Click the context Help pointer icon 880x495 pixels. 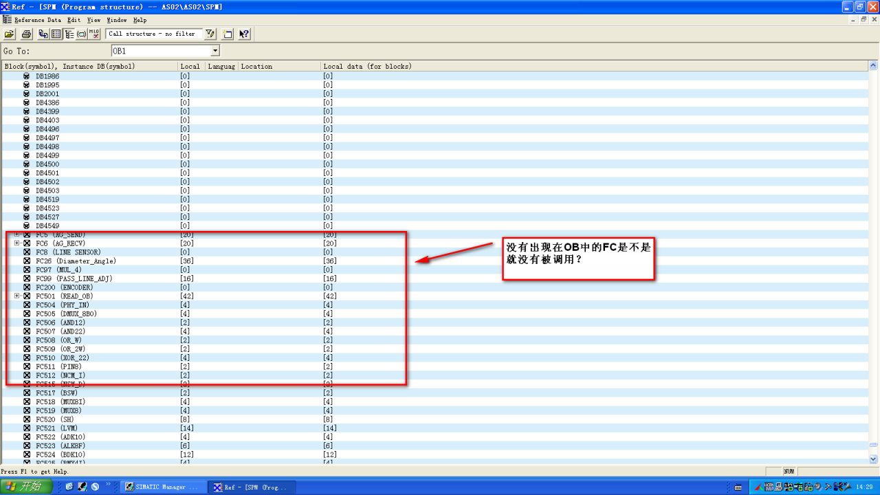[x=244, y=34]
